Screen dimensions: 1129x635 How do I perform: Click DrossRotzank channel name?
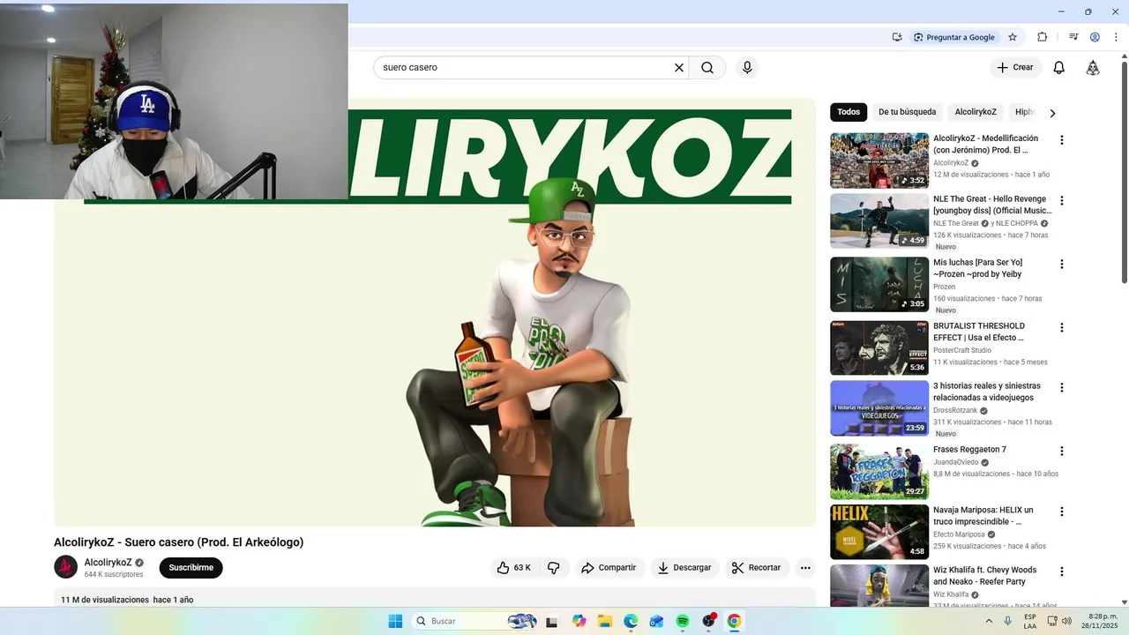click(954, 410)
